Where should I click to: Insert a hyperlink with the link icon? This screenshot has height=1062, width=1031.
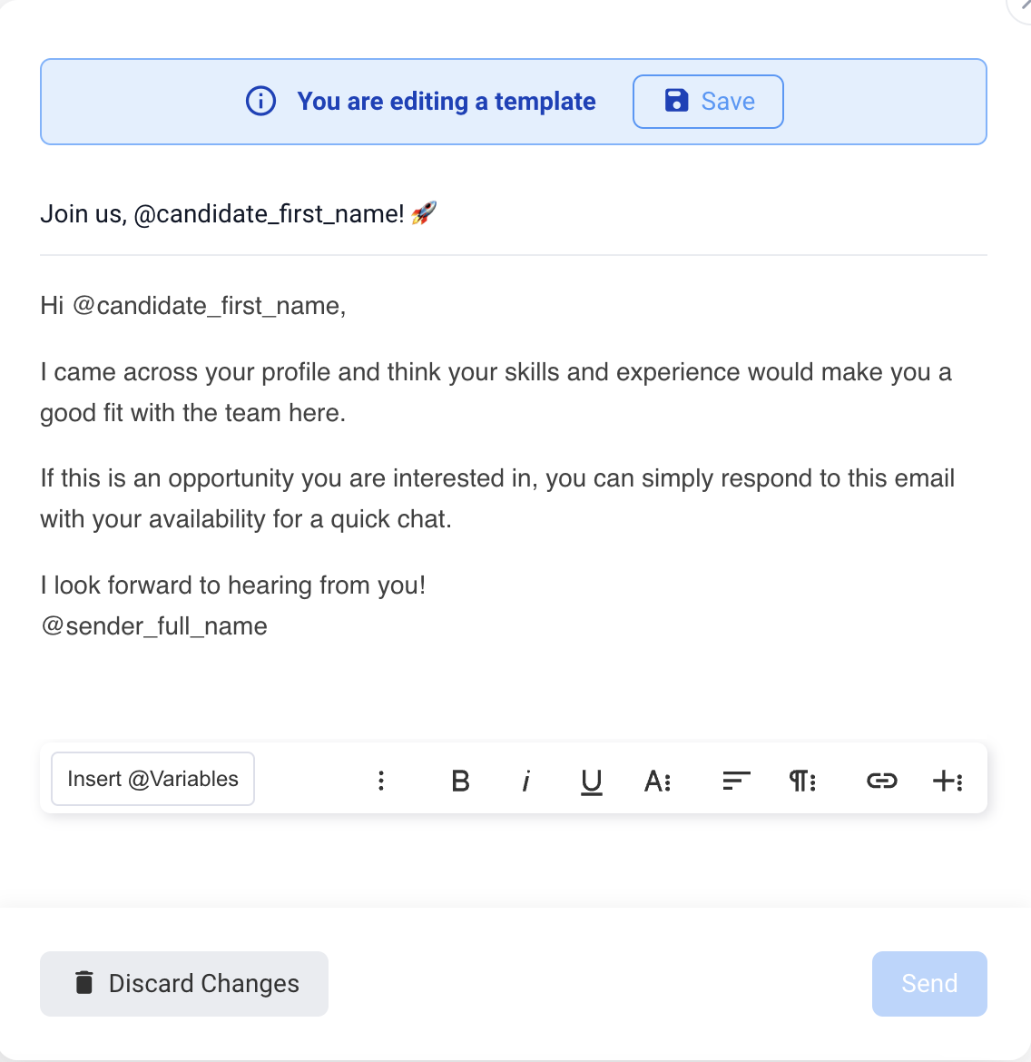tap(881, 781)
